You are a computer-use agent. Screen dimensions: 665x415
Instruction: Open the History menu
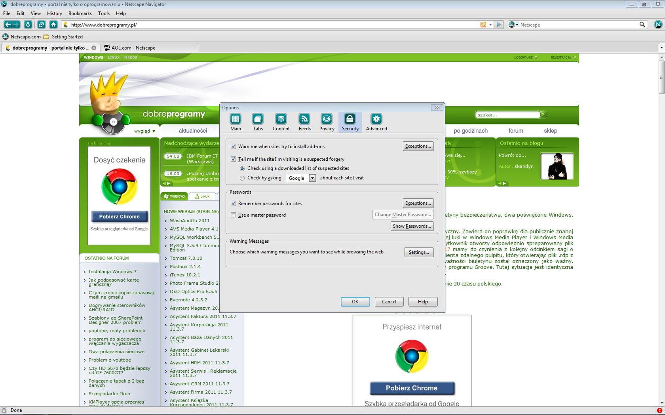coord(55,13)
